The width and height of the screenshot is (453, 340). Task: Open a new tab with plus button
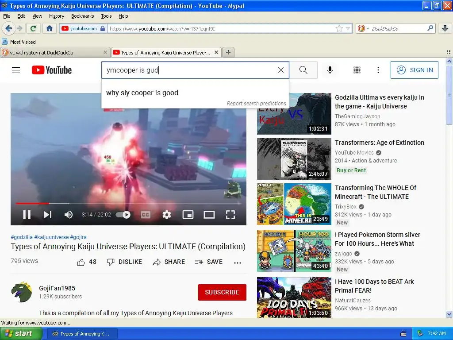tap(228, 52)
